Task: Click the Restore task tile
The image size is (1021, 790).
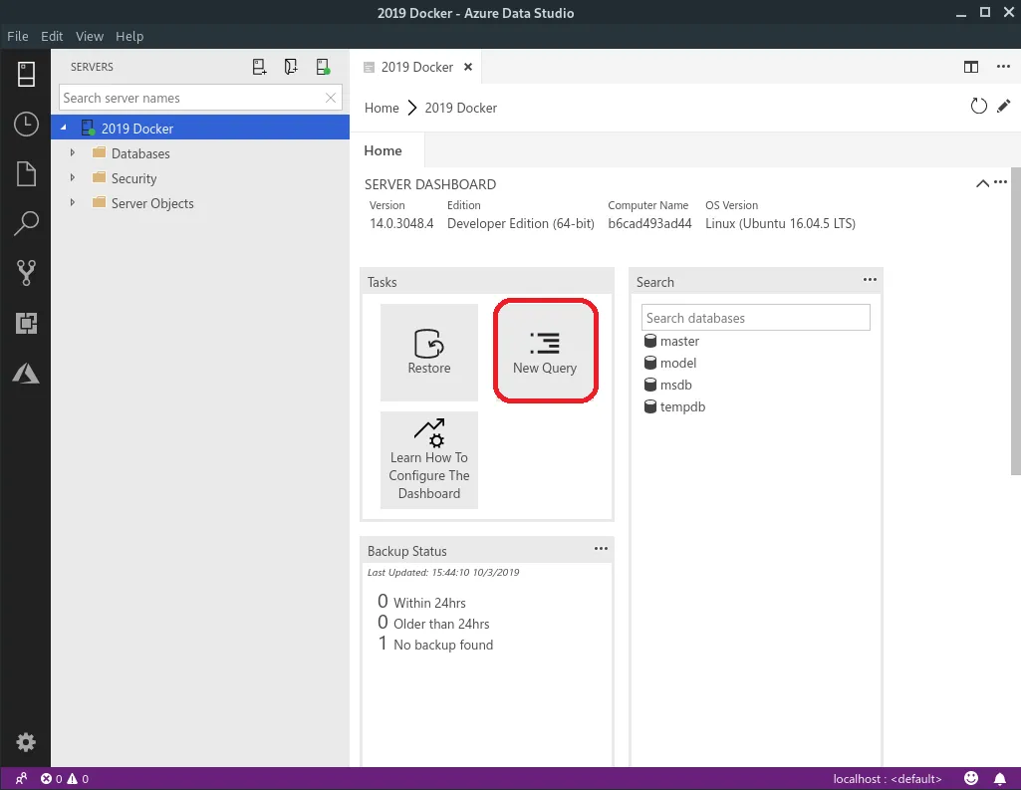Action: [429, 353]
